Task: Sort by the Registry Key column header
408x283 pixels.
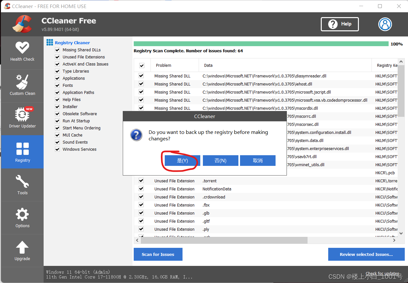Action: point(385,65)
